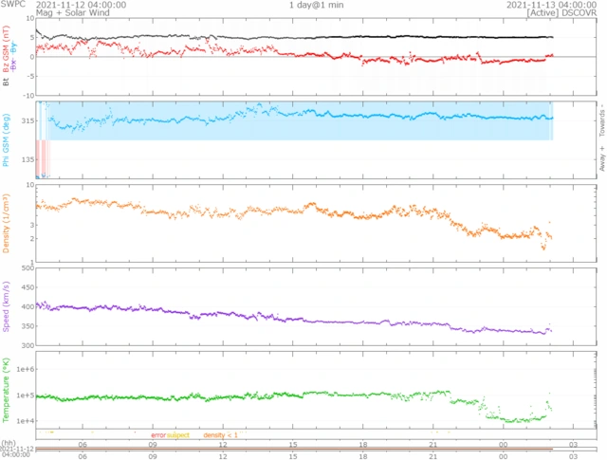The height and width of the screenshot is (460, 607).
Task: Toggle the Bt series label
Action: pos(8,82)
